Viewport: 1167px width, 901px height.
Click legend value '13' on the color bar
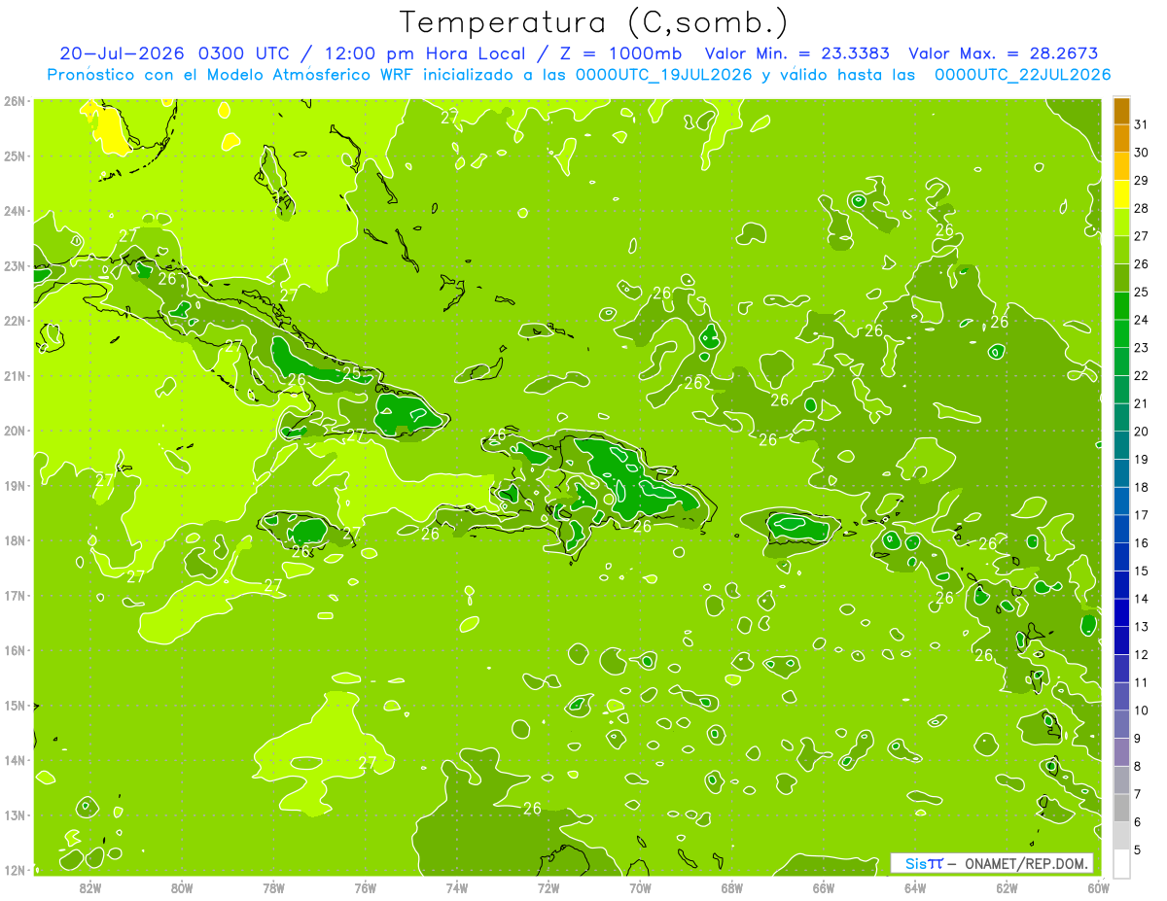click(x=1141, y=626)
